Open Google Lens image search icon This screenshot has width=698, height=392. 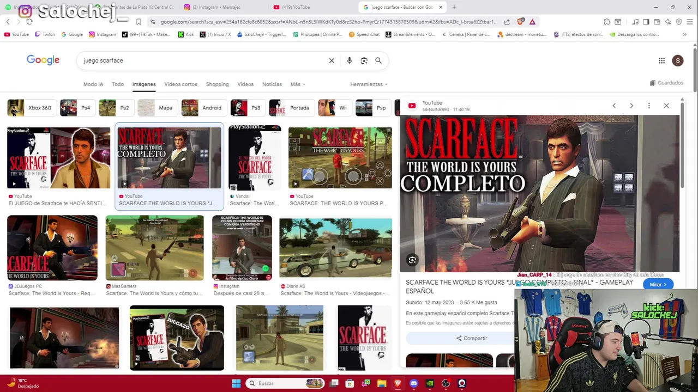coord(364,60)
